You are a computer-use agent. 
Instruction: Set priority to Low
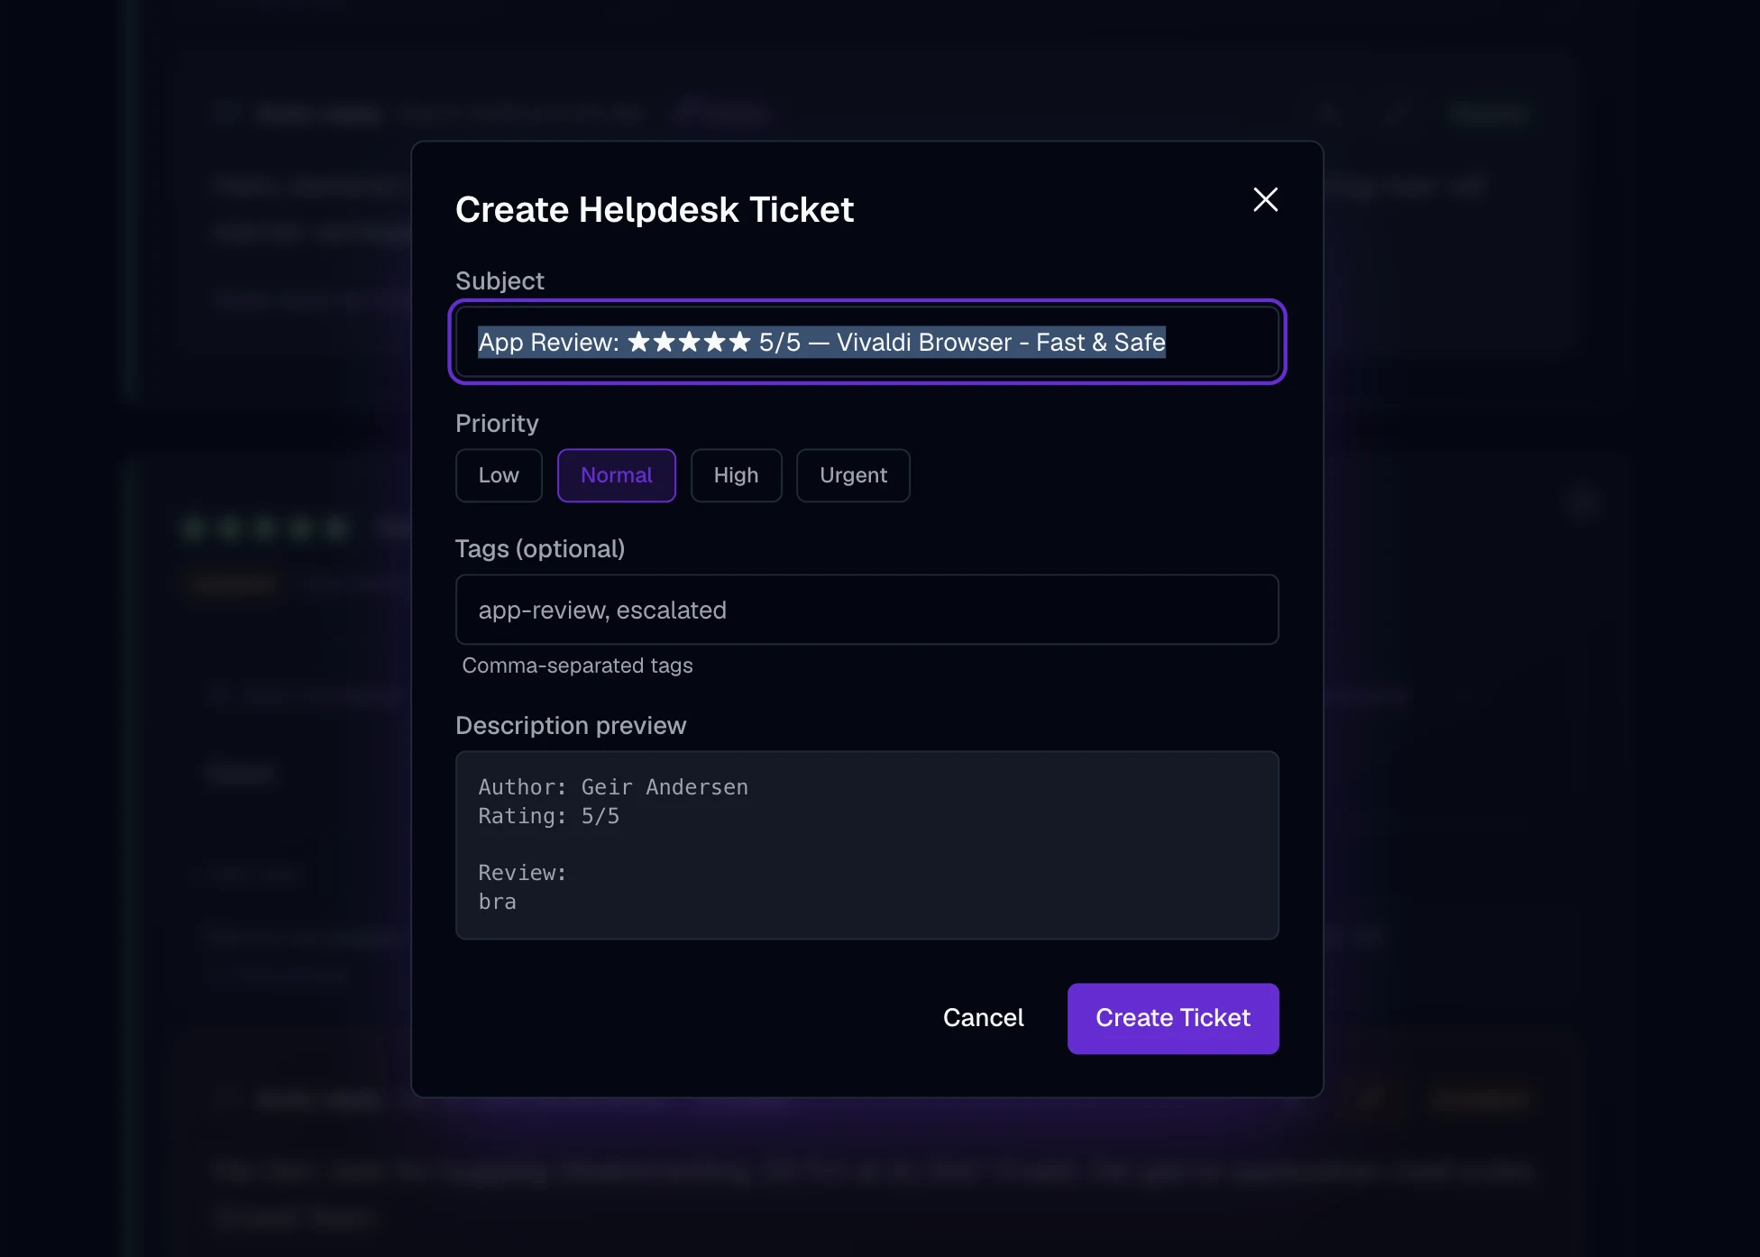pos(499,475)
